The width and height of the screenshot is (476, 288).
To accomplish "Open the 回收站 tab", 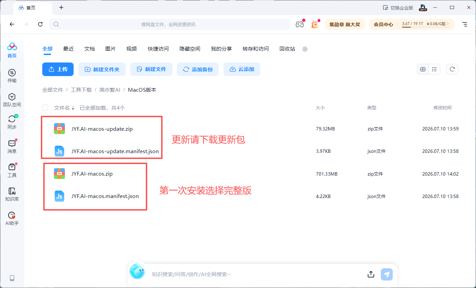I will [x=287, y=49].
